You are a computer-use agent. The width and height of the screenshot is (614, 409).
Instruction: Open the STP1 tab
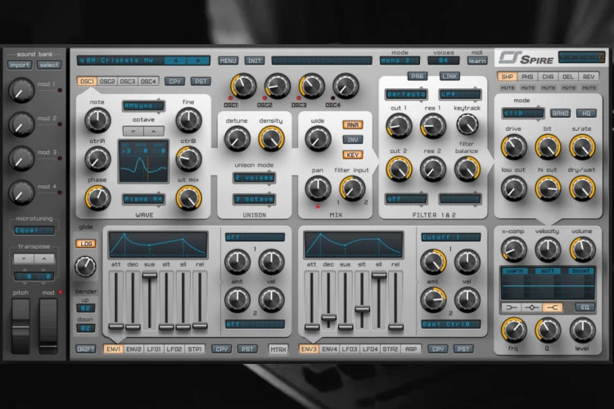click(x=195, y=349)
